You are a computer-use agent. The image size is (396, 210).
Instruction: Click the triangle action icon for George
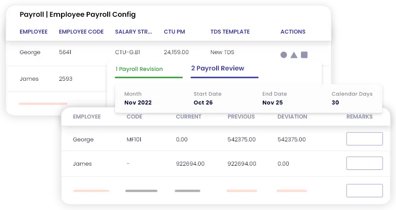pyautogui.click(x=294, y=55)
